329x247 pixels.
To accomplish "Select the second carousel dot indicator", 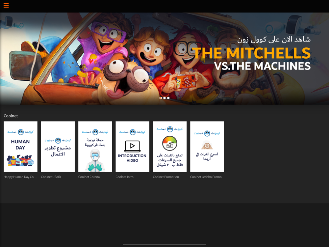I will pyautogui.click(x=164, y=98).
